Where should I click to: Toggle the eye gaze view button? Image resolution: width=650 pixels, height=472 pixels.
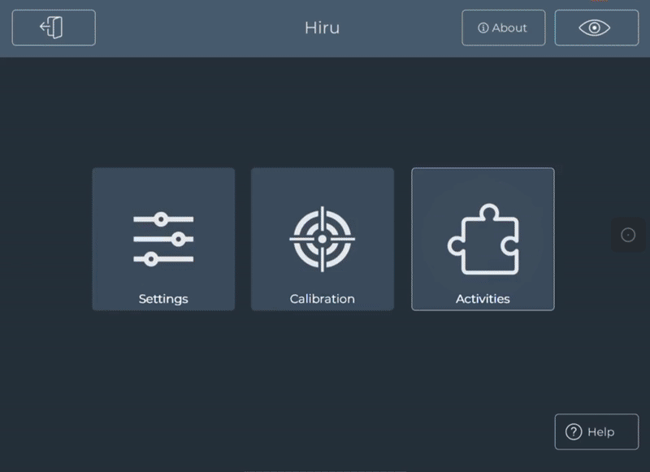pyautogui.click(x=596, y=28)
